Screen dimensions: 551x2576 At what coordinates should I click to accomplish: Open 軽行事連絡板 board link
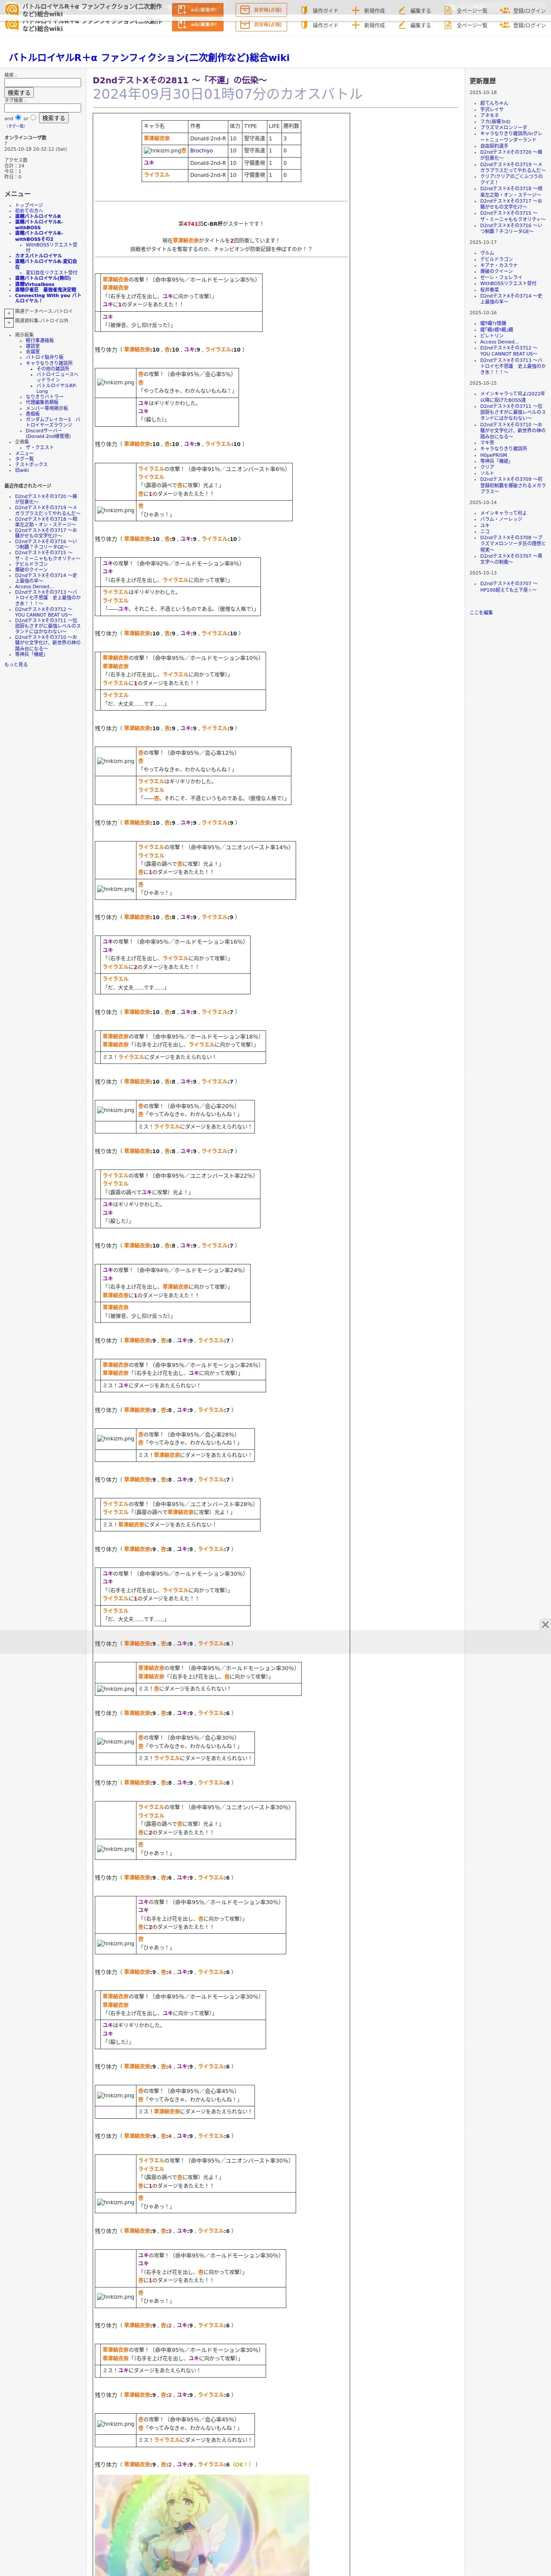click(x=40, y=340)
